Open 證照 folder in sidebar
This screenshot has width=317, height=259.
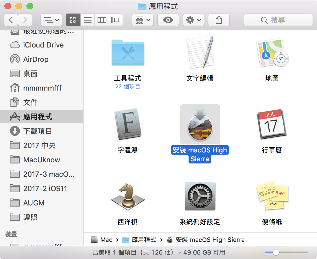[42, 217]
